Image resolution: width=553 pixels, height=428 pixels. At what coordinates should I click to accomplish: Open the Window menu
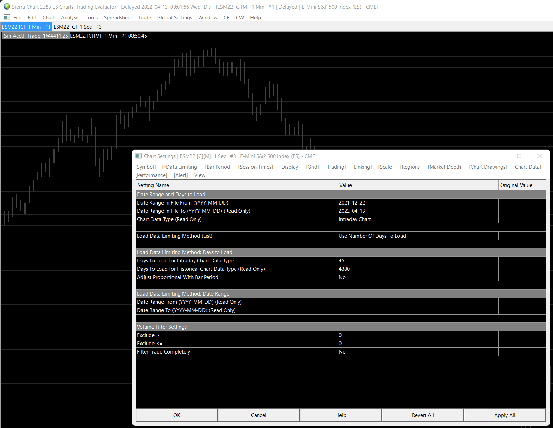tap(208, 18)
